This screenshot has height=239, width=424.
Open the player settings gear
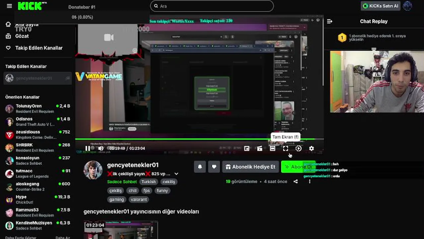coord(311,148)
